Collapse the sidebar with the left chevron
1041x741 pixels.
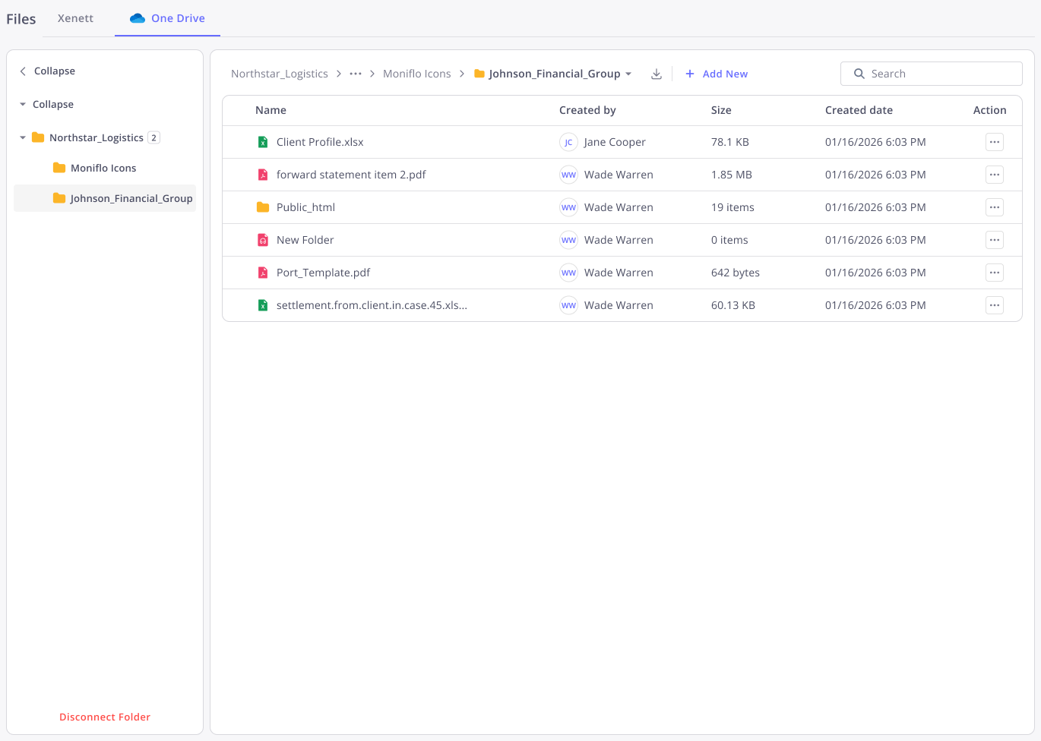pyautogui.click(x=23, y=71)
